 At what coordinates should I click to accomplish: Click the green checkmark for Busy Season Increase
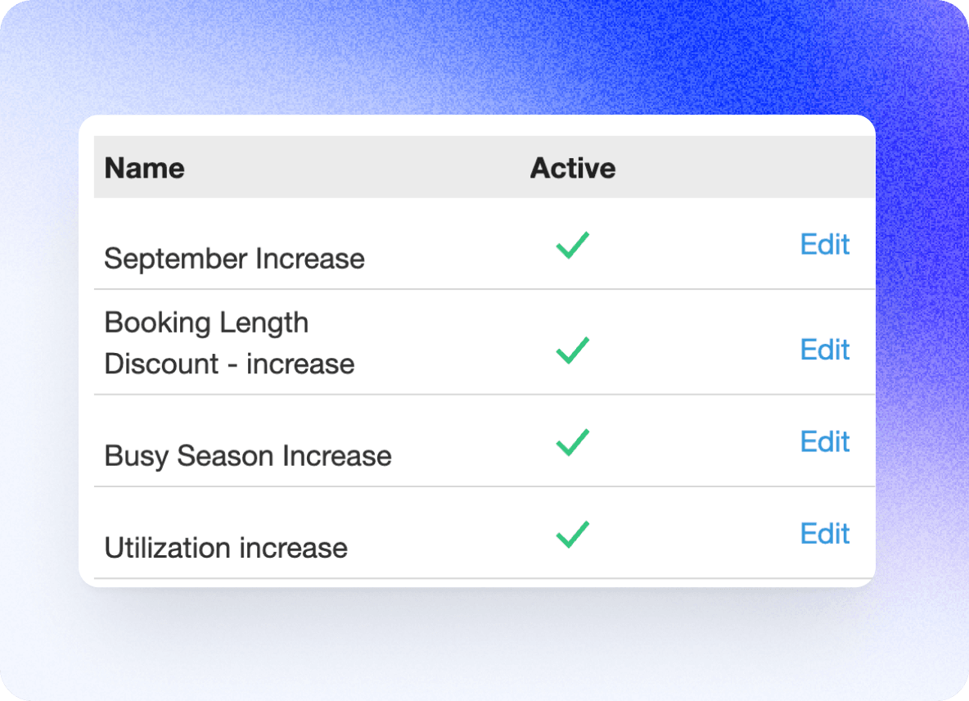tap(573, 442)
